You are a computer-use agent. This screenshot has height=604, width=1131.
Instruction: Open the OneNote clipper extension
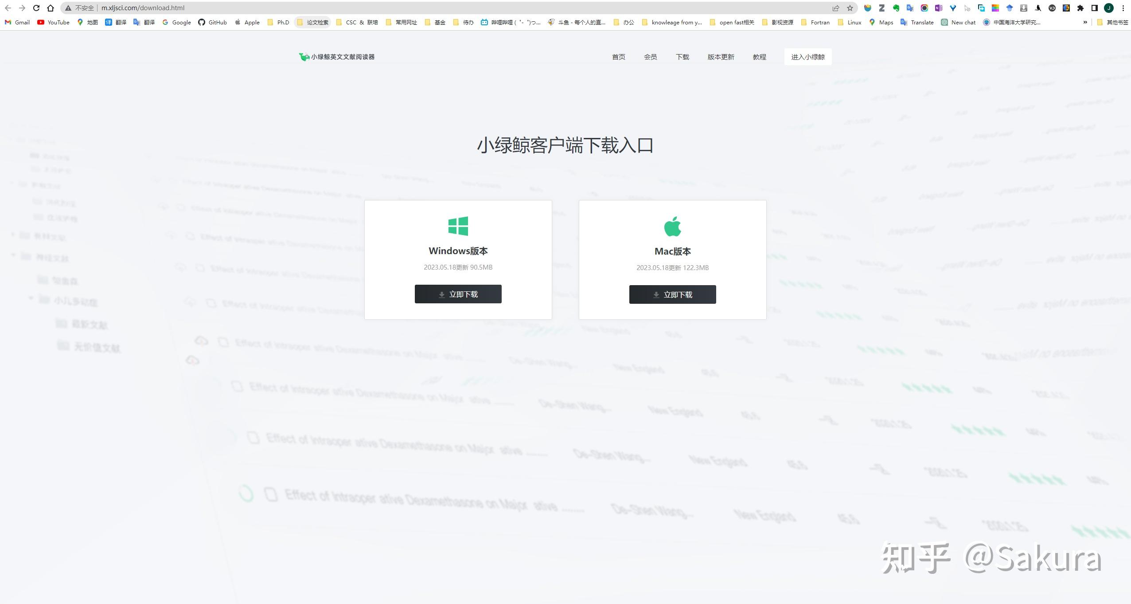click(938, 8)
